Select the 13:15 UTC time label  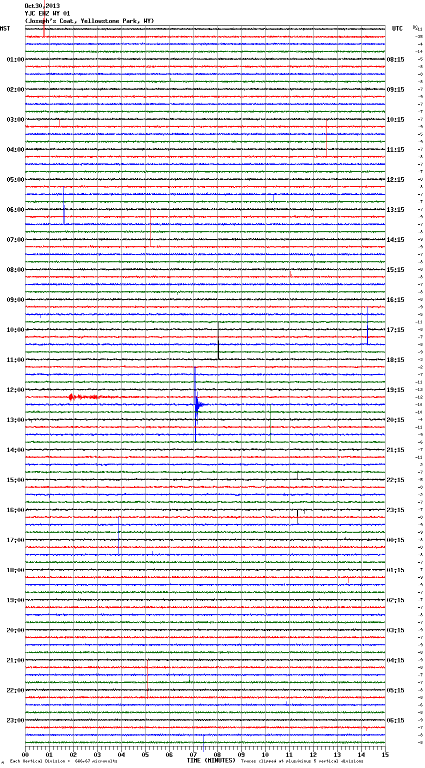click(x=395, y=210)
